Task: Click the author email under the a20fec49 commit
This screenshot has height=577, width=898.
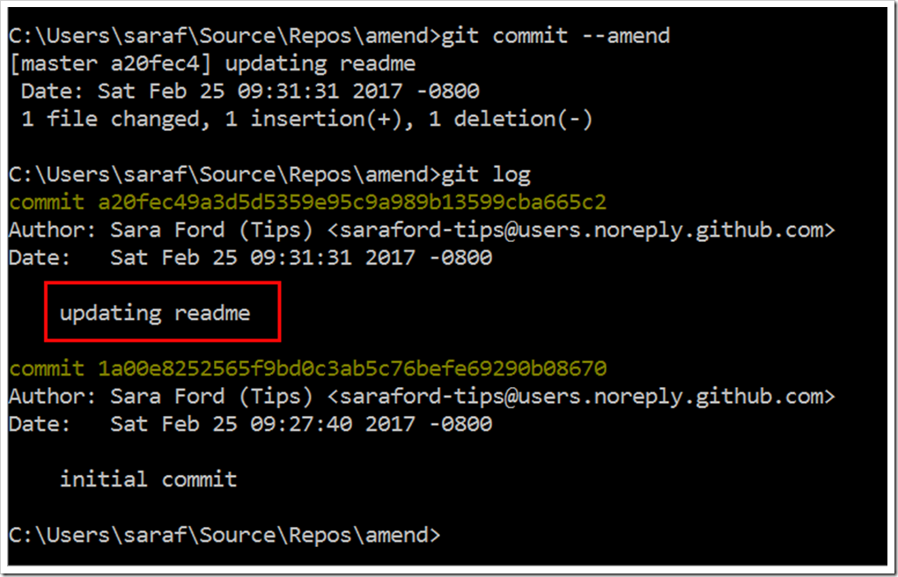Action: point(587,230)
